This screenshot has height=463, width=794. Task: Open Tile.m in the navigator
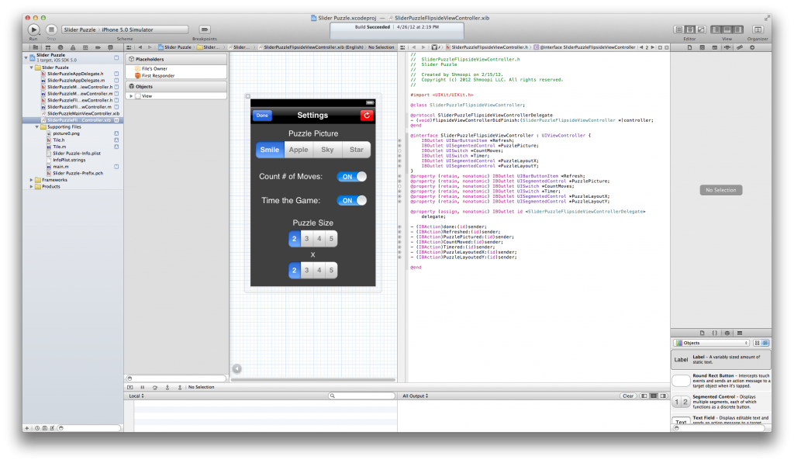click(60, 147)
